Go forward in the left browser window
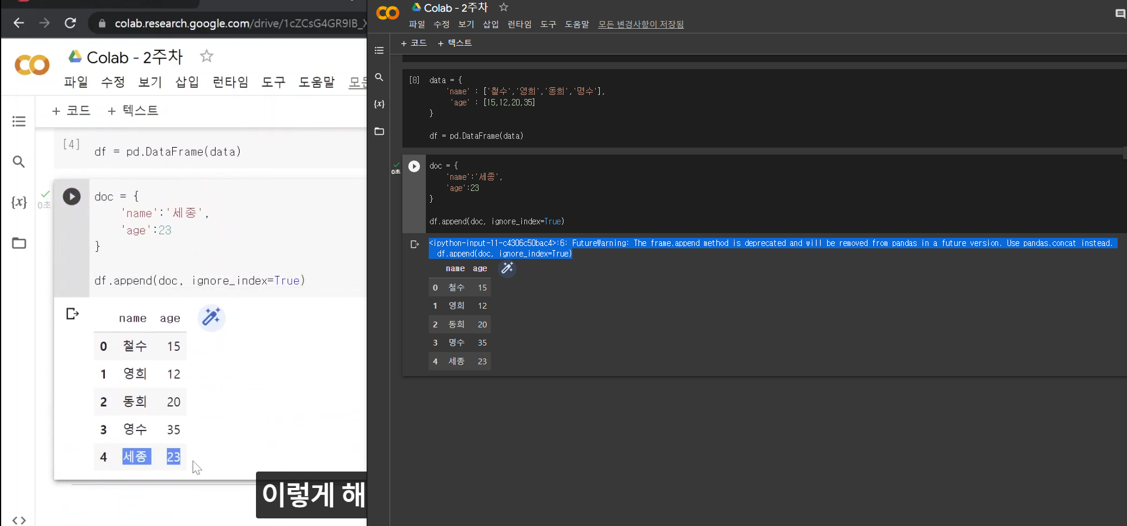1127x526 pixels. click(45, 23)
